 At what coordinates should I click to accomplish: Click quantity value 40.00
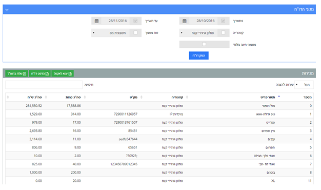coord(76,164)
